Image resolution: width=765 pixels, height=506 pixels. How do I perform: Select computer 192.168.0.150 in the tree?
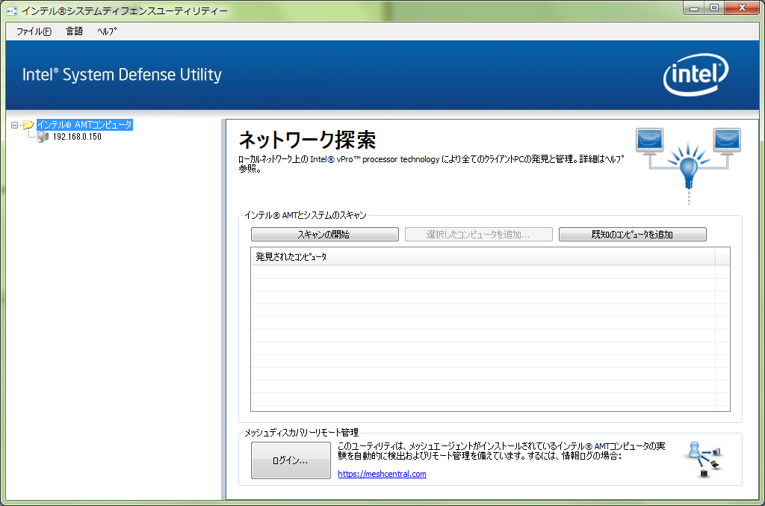(77, 137)
